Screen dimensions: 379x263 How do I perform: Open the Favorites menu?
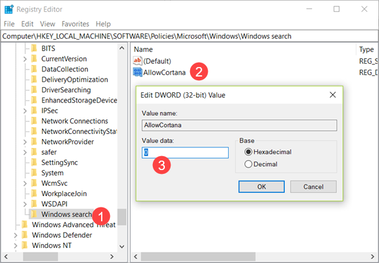(75, 24)
